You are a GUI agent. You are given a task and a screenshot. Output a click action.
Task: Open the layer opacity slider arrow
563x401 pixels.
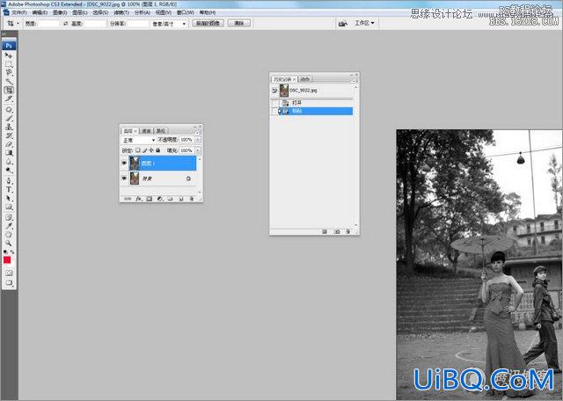coord(198,140)
